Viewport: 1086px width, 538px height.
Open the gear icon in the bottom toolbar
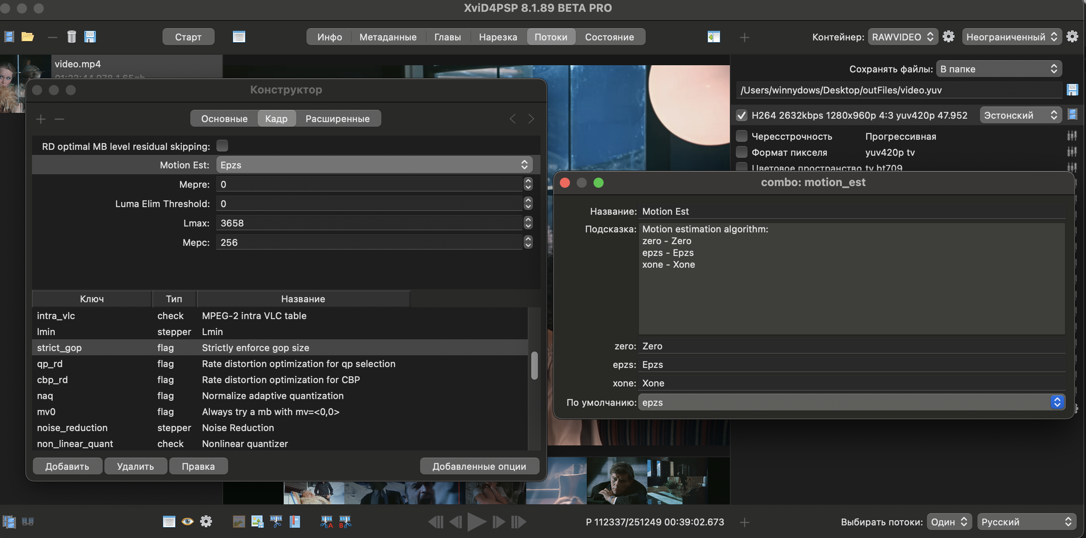206,522
